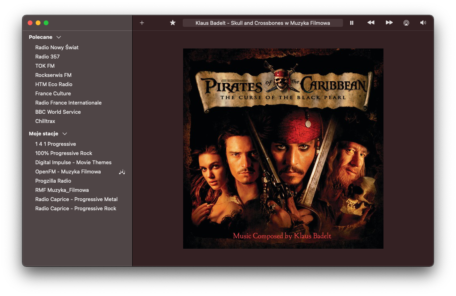Click the Pirates of the Caribbean album artwork
The image size is (456, 296).
283,149
